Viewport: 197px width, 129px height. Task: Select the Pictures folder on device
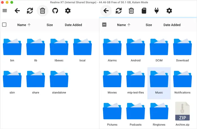click(x=112, y=114)
